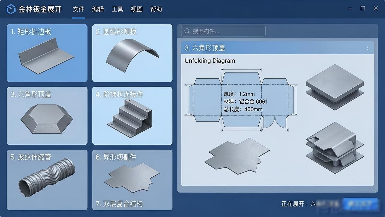Select the 3. 六角形顶盖 card
The height and width of the screenshot is (217, 385).
click(x=47, y=116)
